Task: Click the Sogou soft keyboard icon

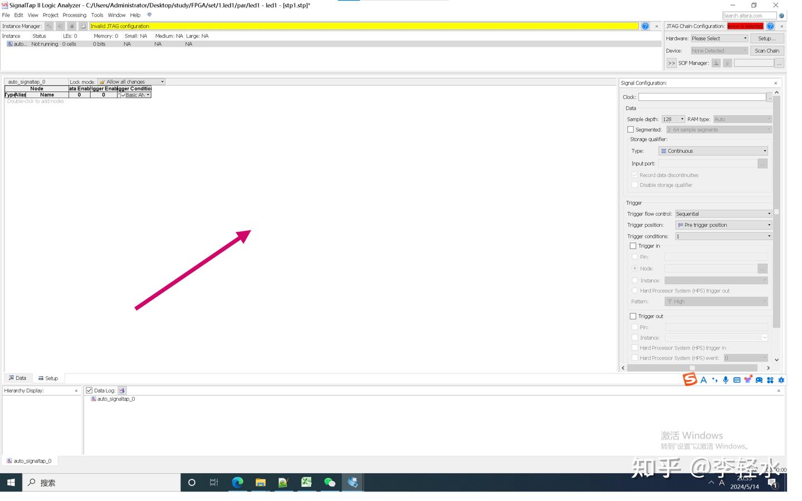Action: pyautogui.click(x=737, y=380)
